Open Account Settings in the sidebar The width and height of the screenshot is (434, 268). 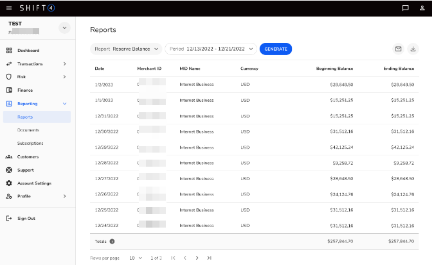point(34,183)
